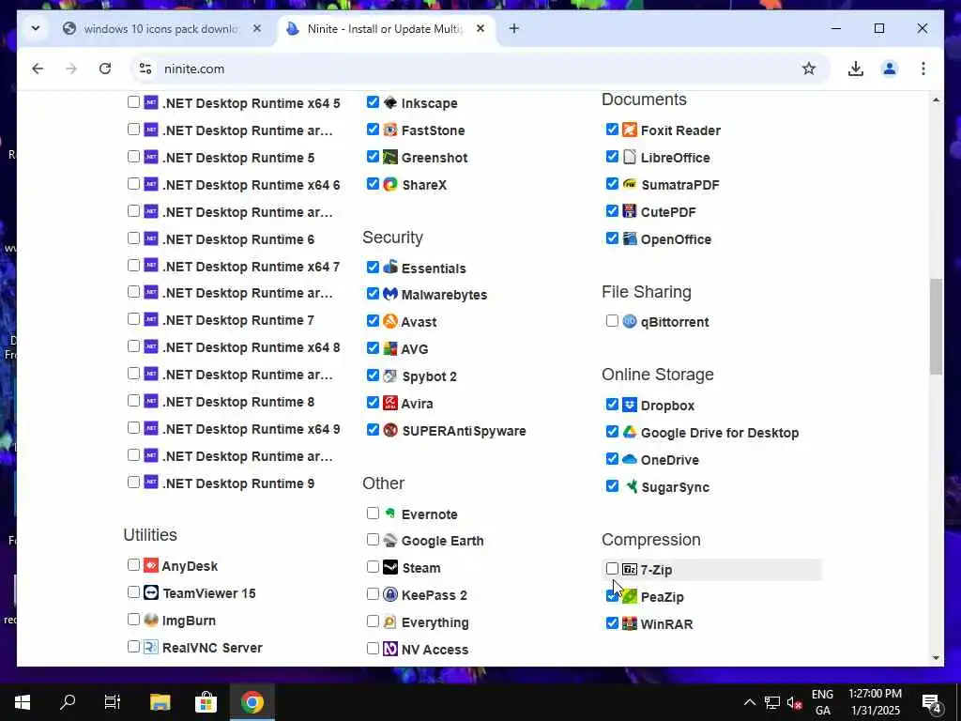
Task: Click the Dropbox app icon
Action: 630,405
